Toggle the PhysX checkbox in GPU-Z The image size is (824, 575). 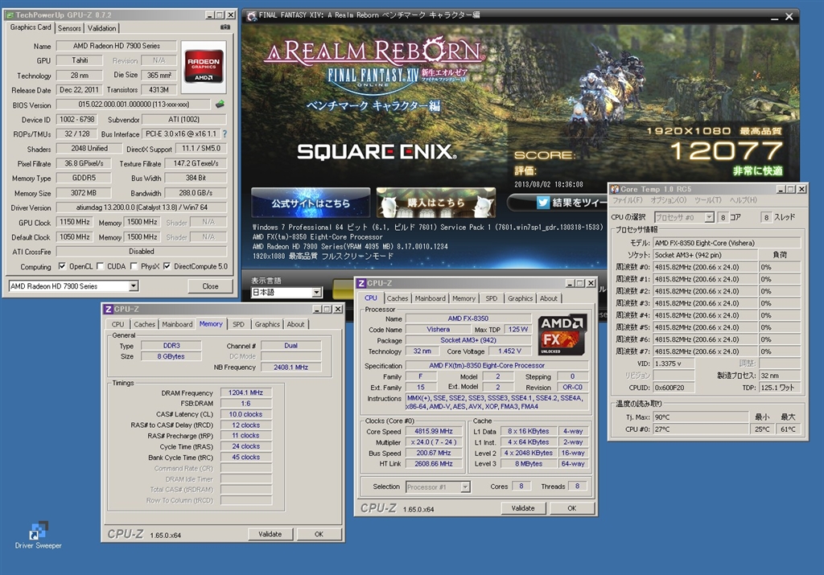134,266
